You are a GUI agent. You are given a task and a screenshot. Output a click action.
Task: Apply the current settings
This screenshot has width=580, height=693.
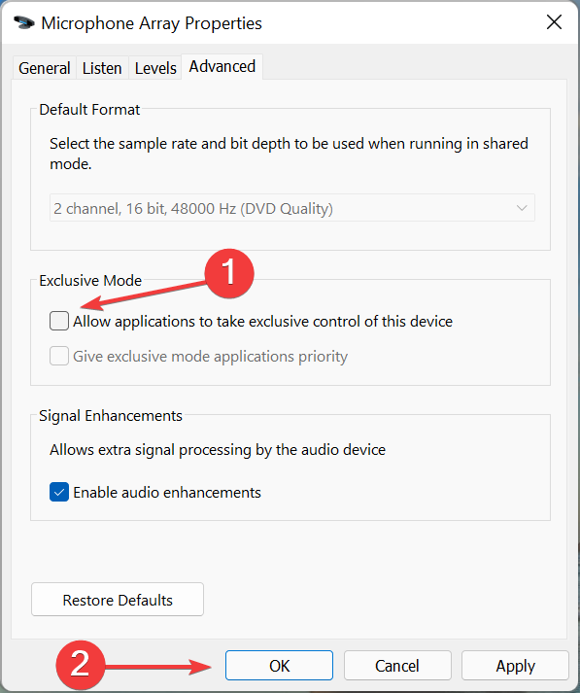pyautogui.click(x=515, y=665)
